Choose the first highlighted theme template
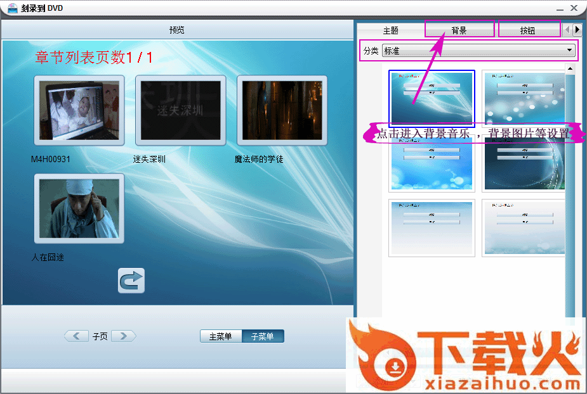Screen dimensions: 587x394 (x=432, y=98)
